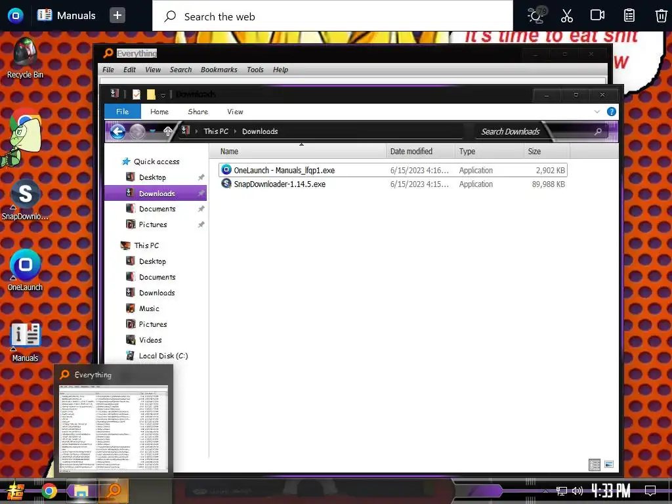Screen dimensions: 672x504
Task: Select Quick access in navigation pane
Action: (x=150, y=161)
